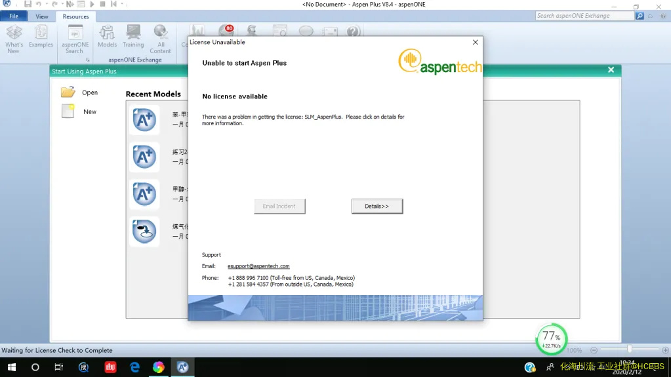Click Open label on the start page
This screenshot has height=377, width=671.
tap(90, 92)
